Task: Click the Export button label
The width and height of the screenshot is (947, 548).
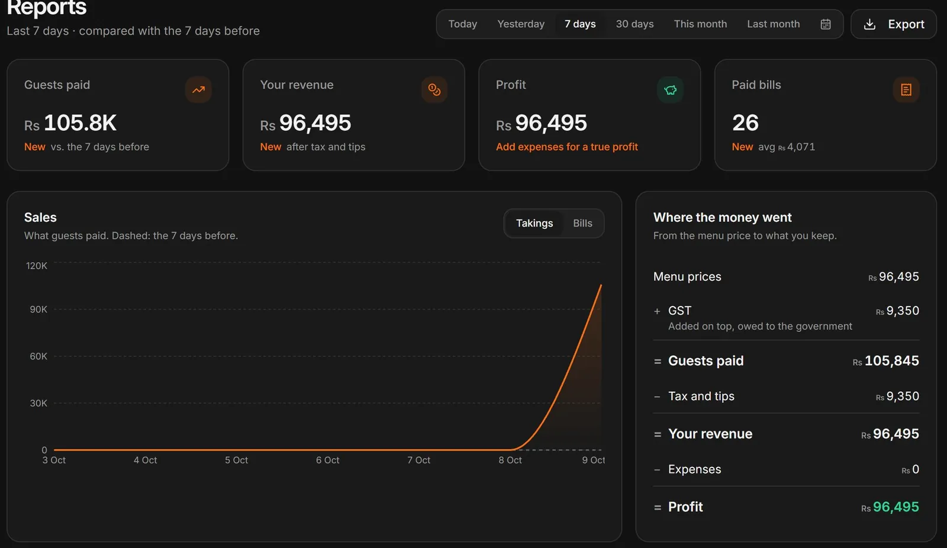Action: 906,24
